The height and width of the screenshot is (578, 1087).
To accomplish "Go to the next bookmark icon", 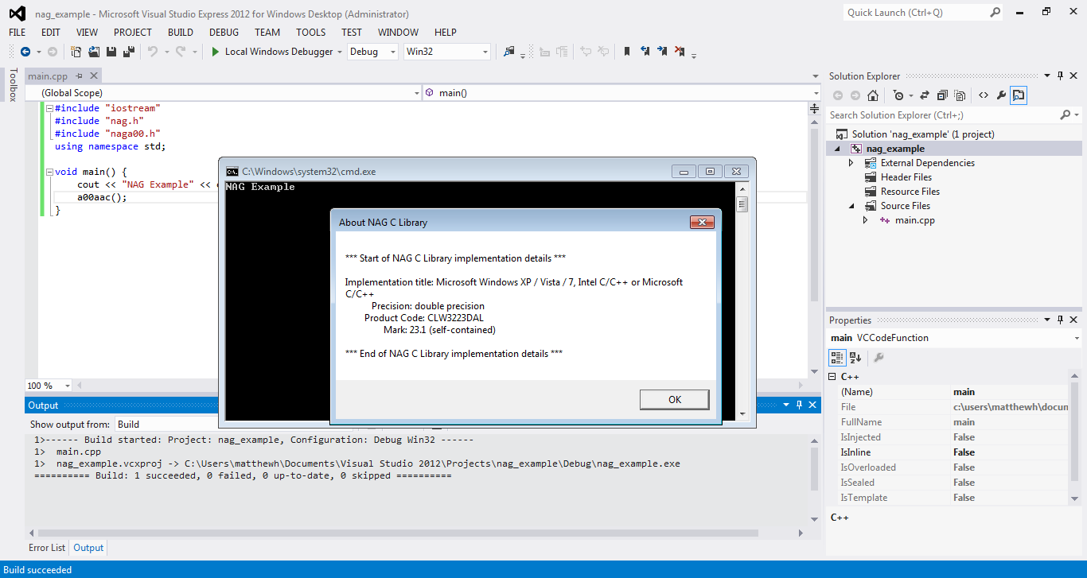I will pyautogui.click(x=662, y=52).
